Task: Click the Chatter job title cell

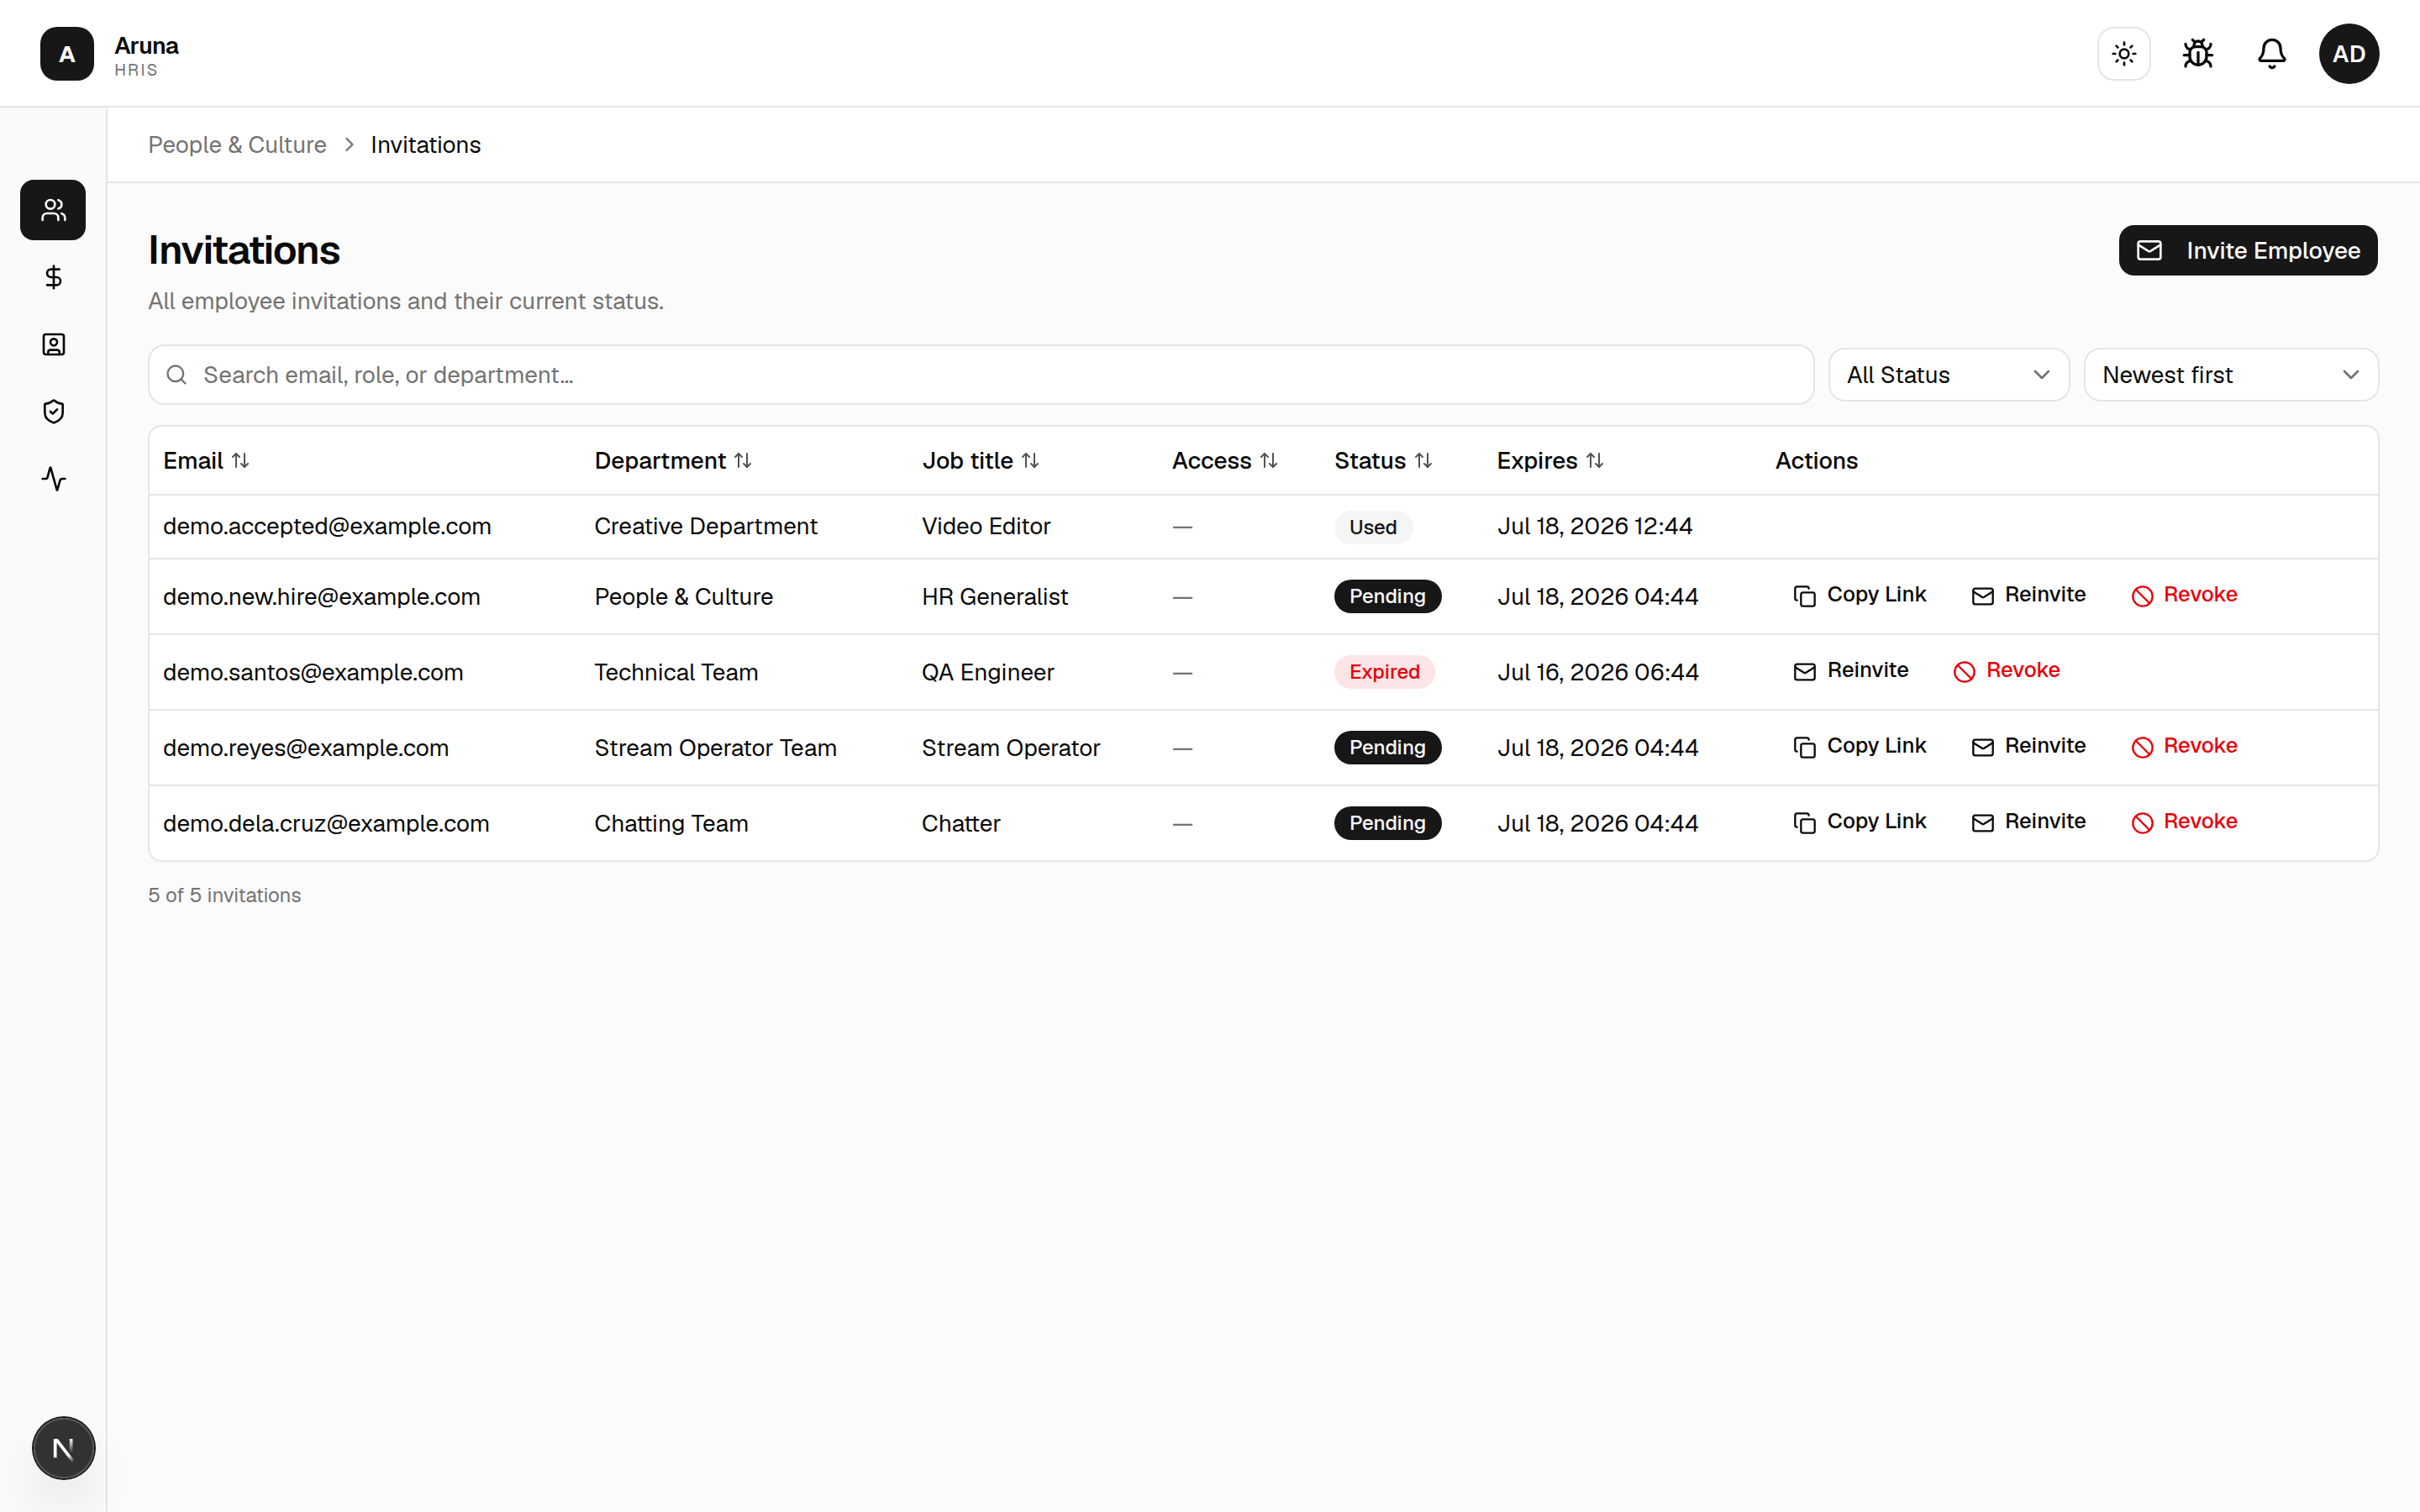Action: 961,823
